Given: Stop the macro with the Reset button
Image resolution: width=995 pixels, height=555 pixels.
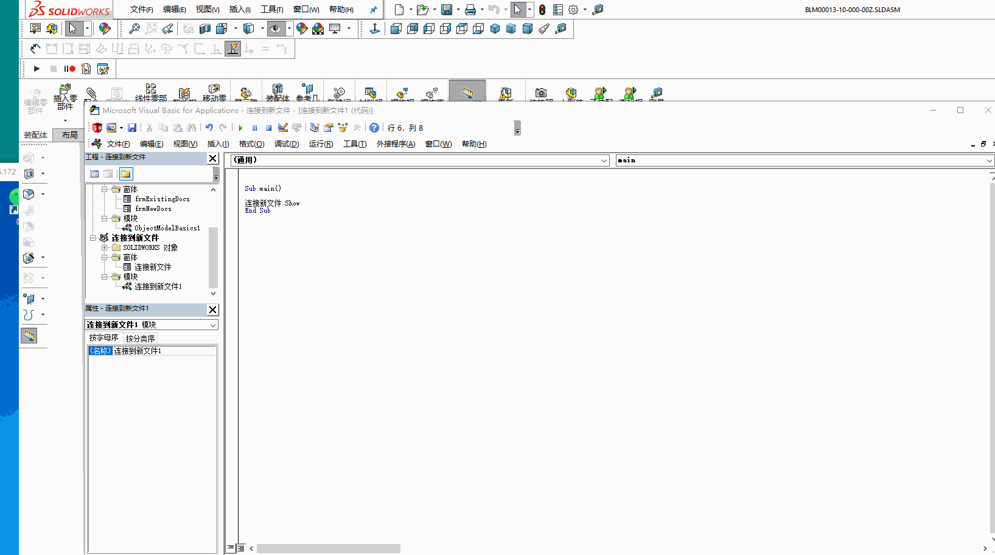Looking at the screenshot, I should (x=268, y=128).
